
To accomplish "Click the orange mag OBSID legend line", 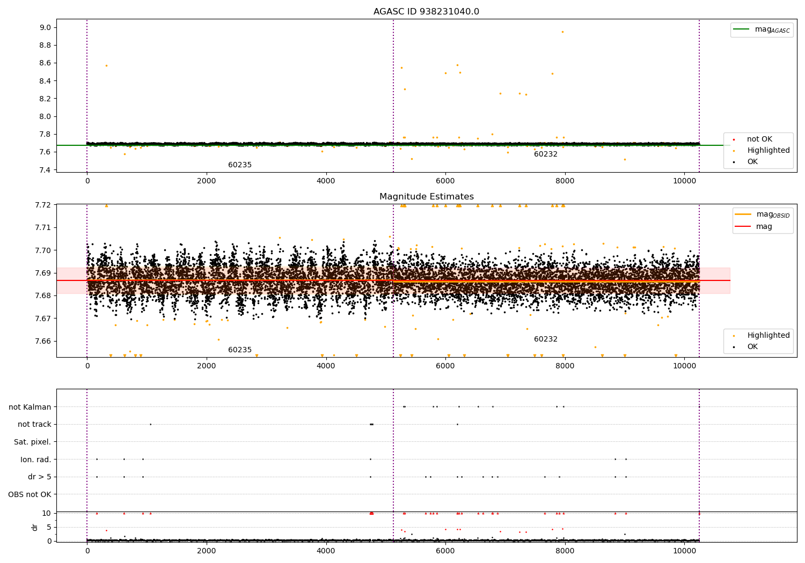I will click(743, 214).
